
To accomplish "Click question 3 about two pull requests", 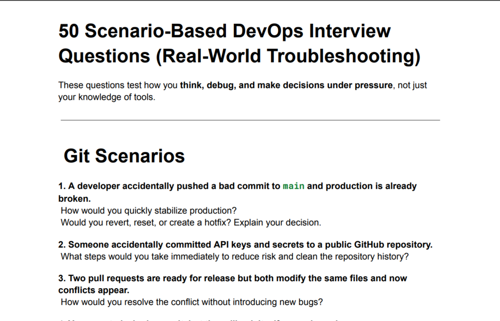I will [x=232, y=278].
